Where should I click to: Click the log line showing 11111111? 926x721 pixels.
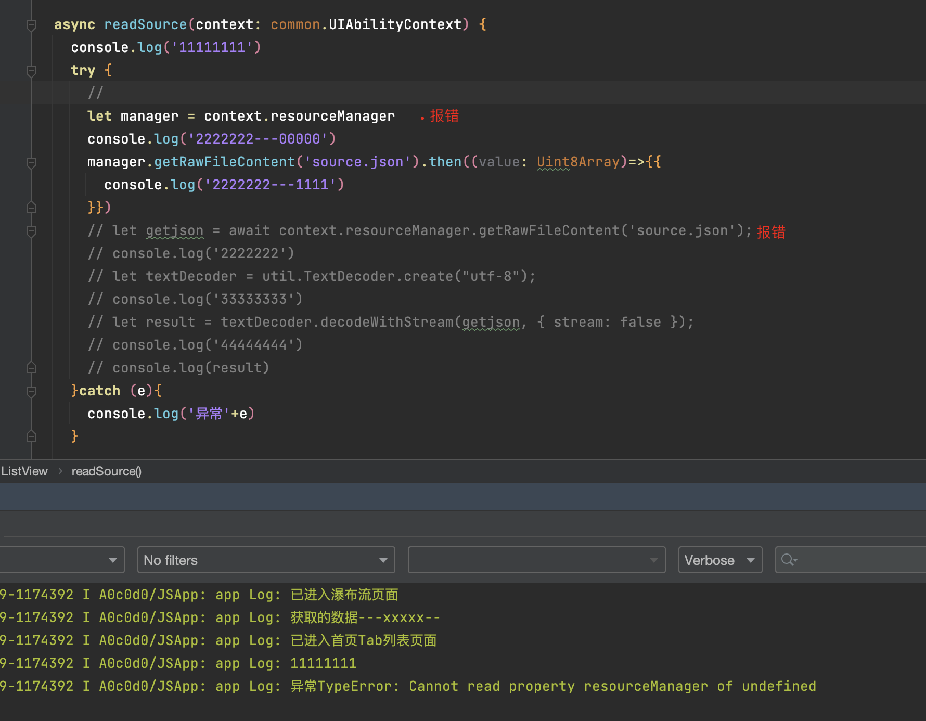[178, 663]
